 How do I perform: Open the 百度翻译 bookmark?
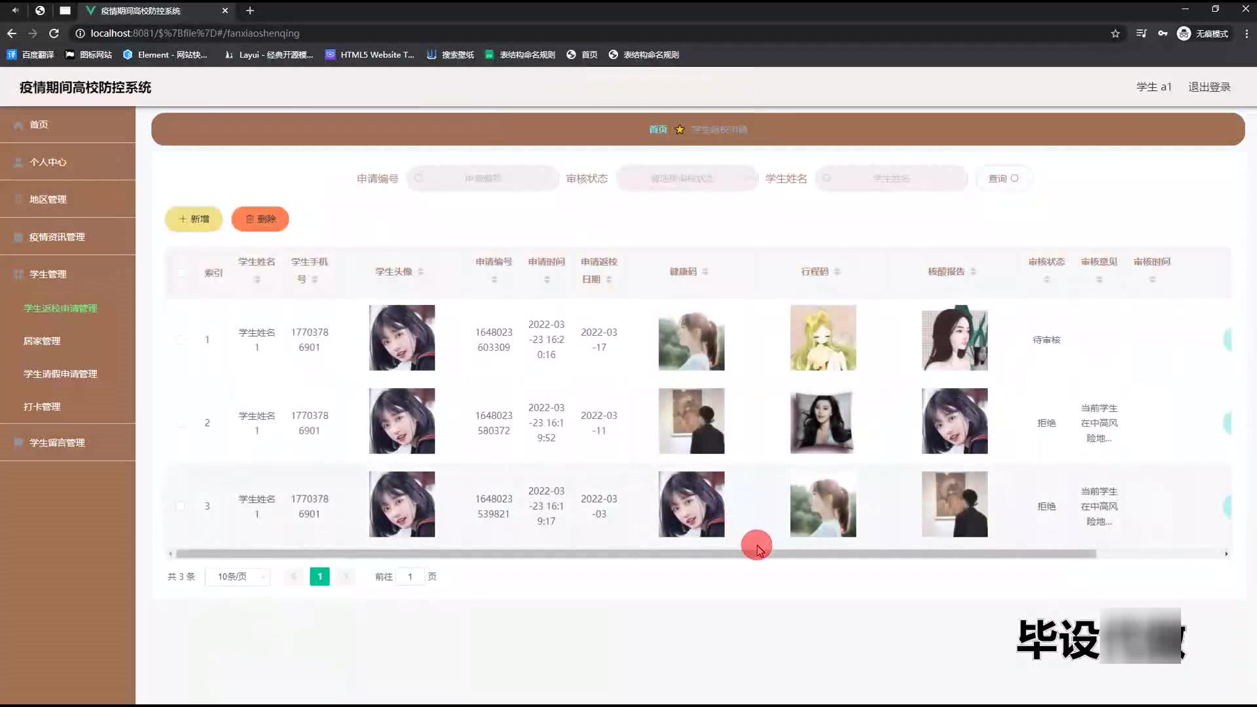point(30,55)
